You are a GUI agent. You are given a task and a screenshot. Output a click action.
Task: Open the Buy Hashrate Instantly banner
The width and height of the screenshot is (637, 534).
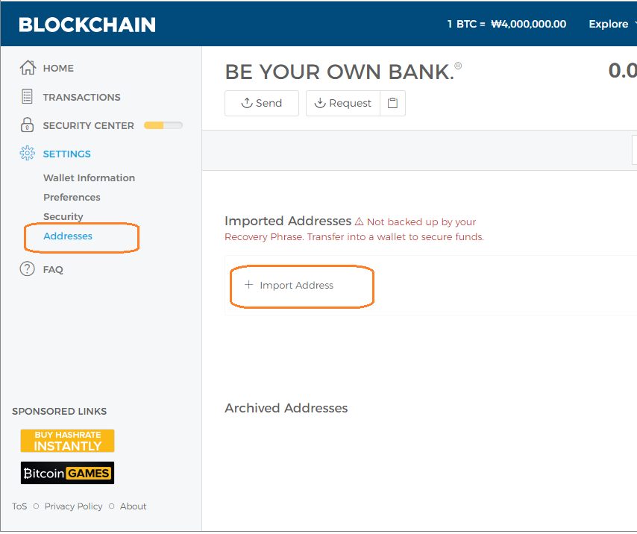[x=67, y=441]
